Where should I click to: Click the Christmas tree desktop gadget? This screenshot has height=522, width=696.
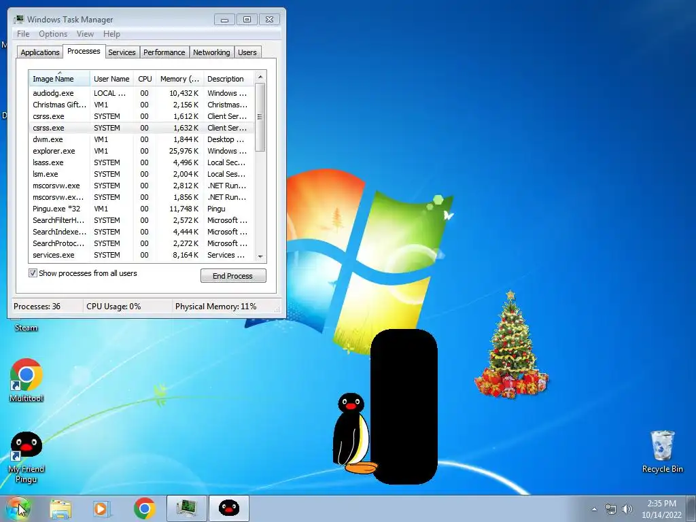[511, 345]
